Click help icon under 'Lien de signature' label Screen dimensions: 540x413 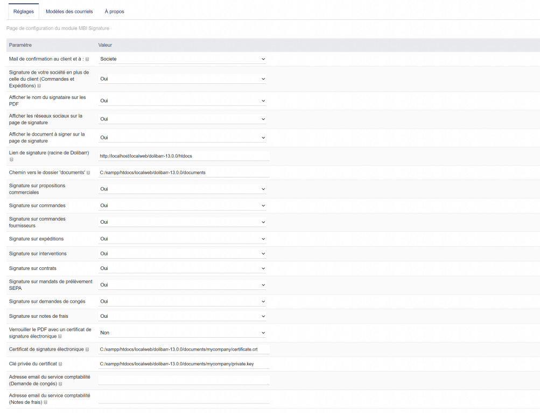[11, 160]
